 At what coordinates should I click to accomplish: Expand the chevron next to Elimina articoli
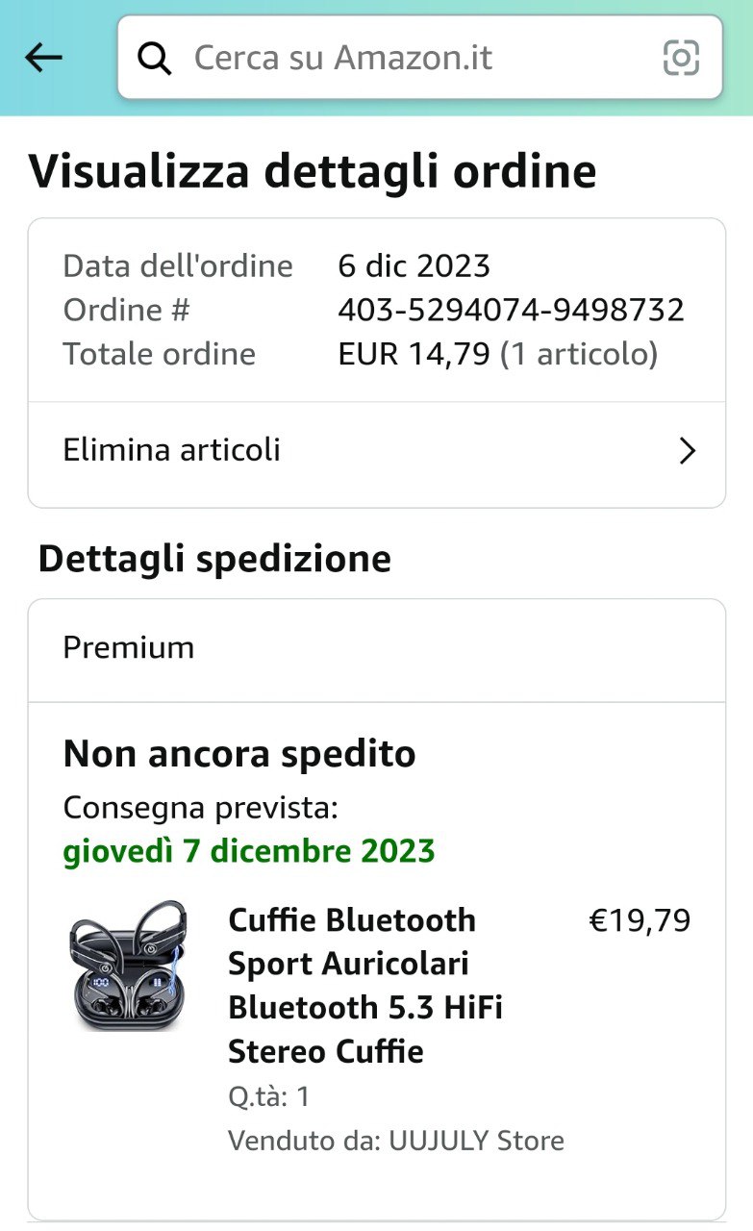(x=687, y=450)
